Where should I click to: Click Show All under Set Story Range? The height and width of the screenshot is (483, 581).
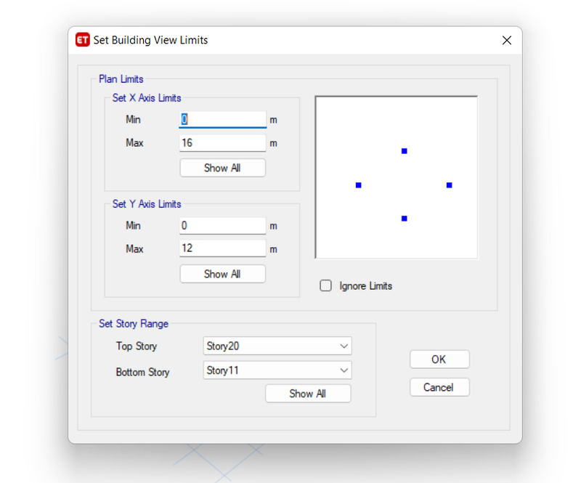308,393
